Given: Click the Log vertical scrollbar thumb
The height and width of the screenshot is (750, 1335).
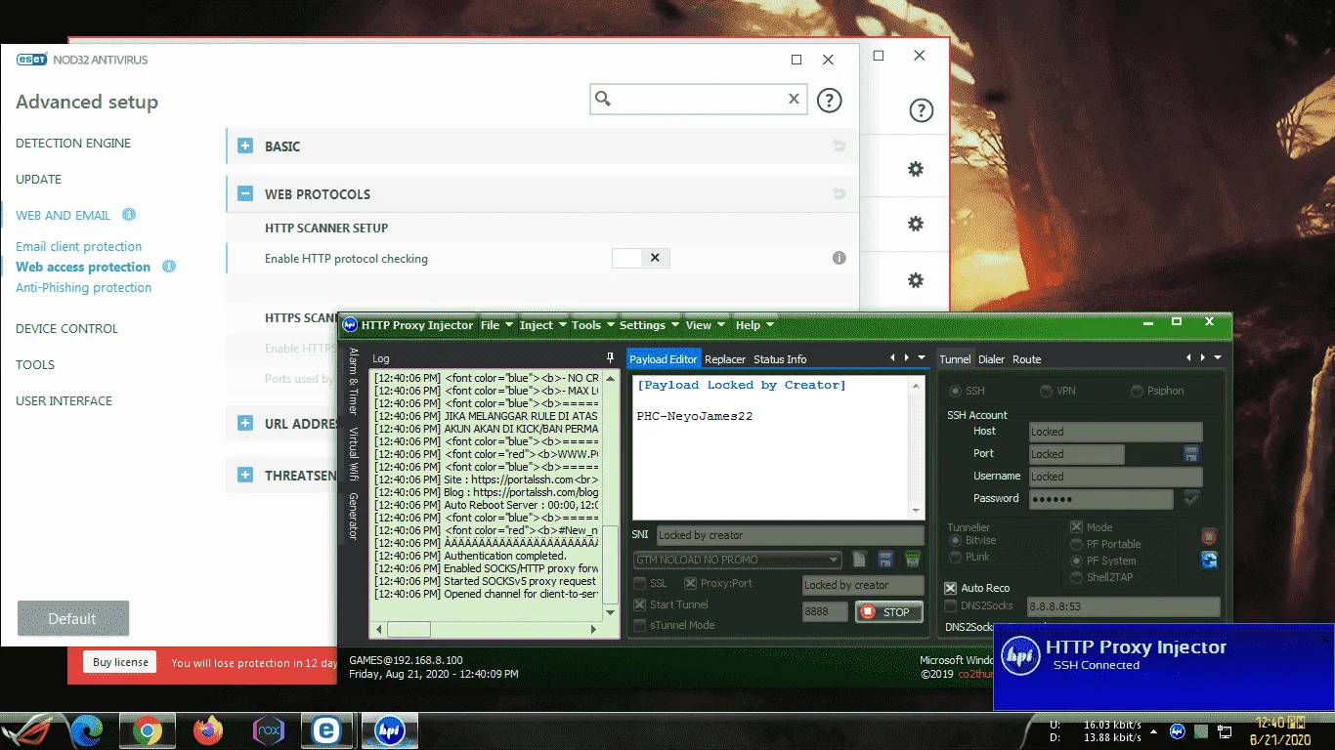Looking at the screenshot, I should pos(610,564).
